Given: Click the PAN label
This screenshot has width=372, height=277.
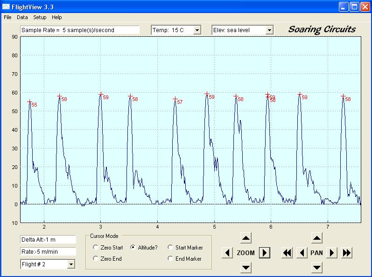Looking at the screenshot, I should point(317,253).
